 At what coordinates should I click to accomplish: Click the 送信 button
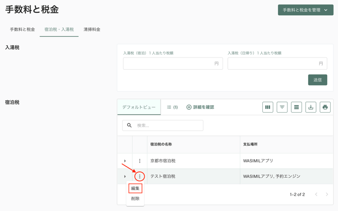(317, 80)
